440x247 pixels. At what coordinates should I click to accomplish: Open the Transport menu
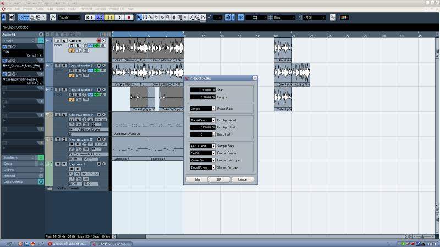coord(84,9)
